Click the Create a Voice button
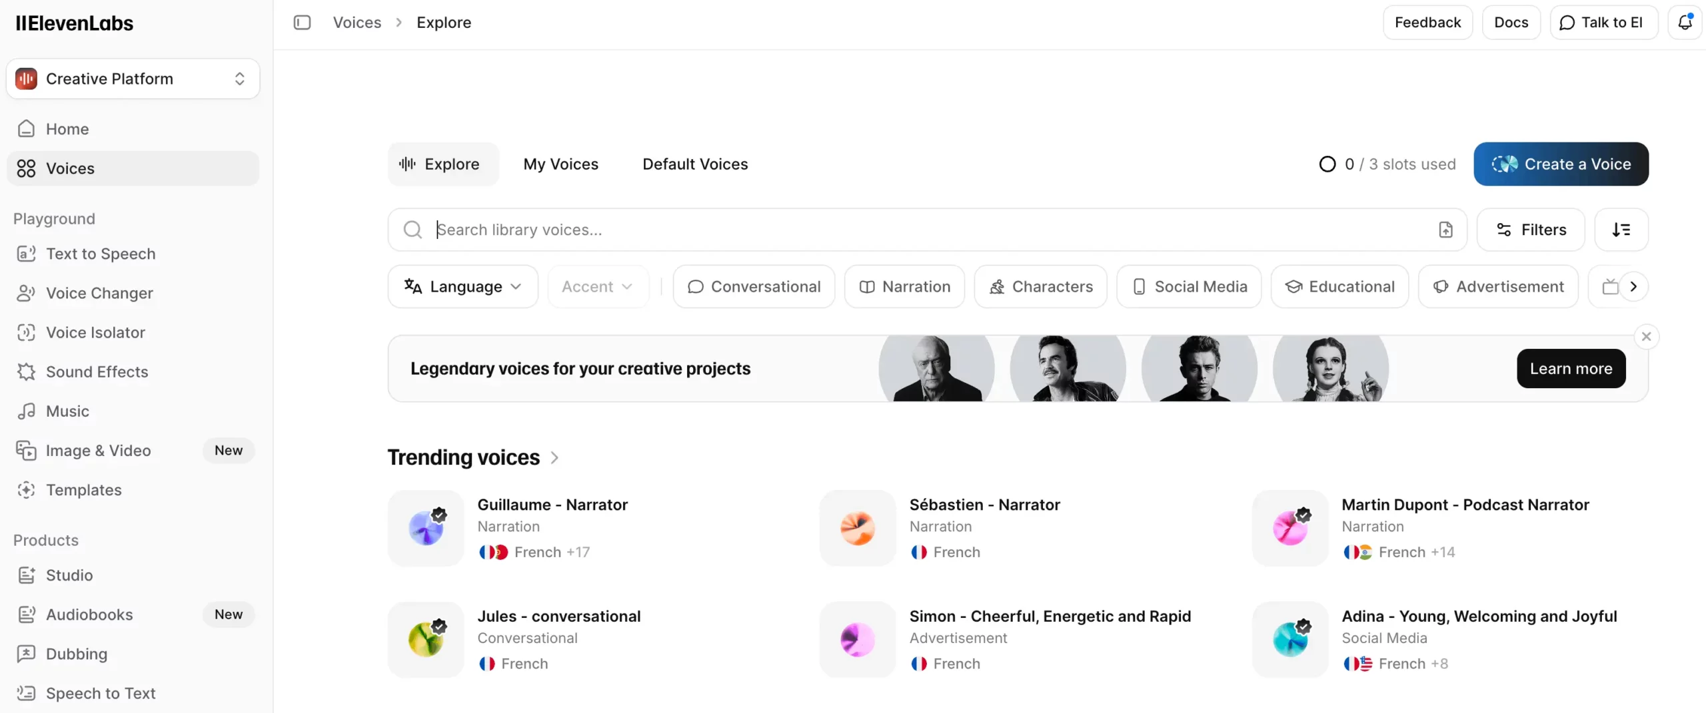The image size is (1706, 713). pyautogui.click(x=1561, y=164)
